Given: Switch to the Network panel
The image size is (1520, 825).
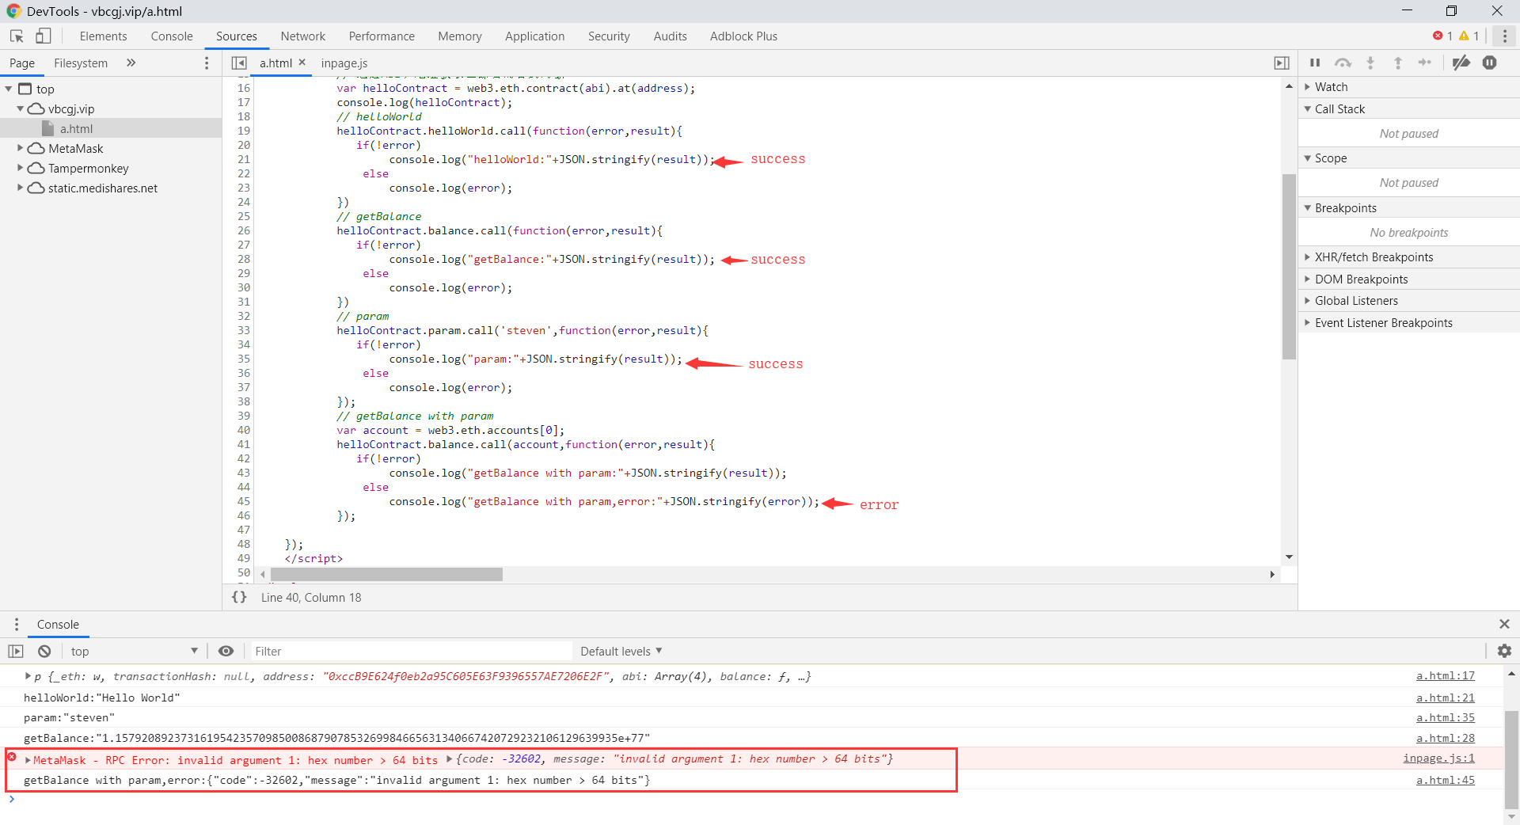Looking at the screenshot, I should click(x=303, y=36).
